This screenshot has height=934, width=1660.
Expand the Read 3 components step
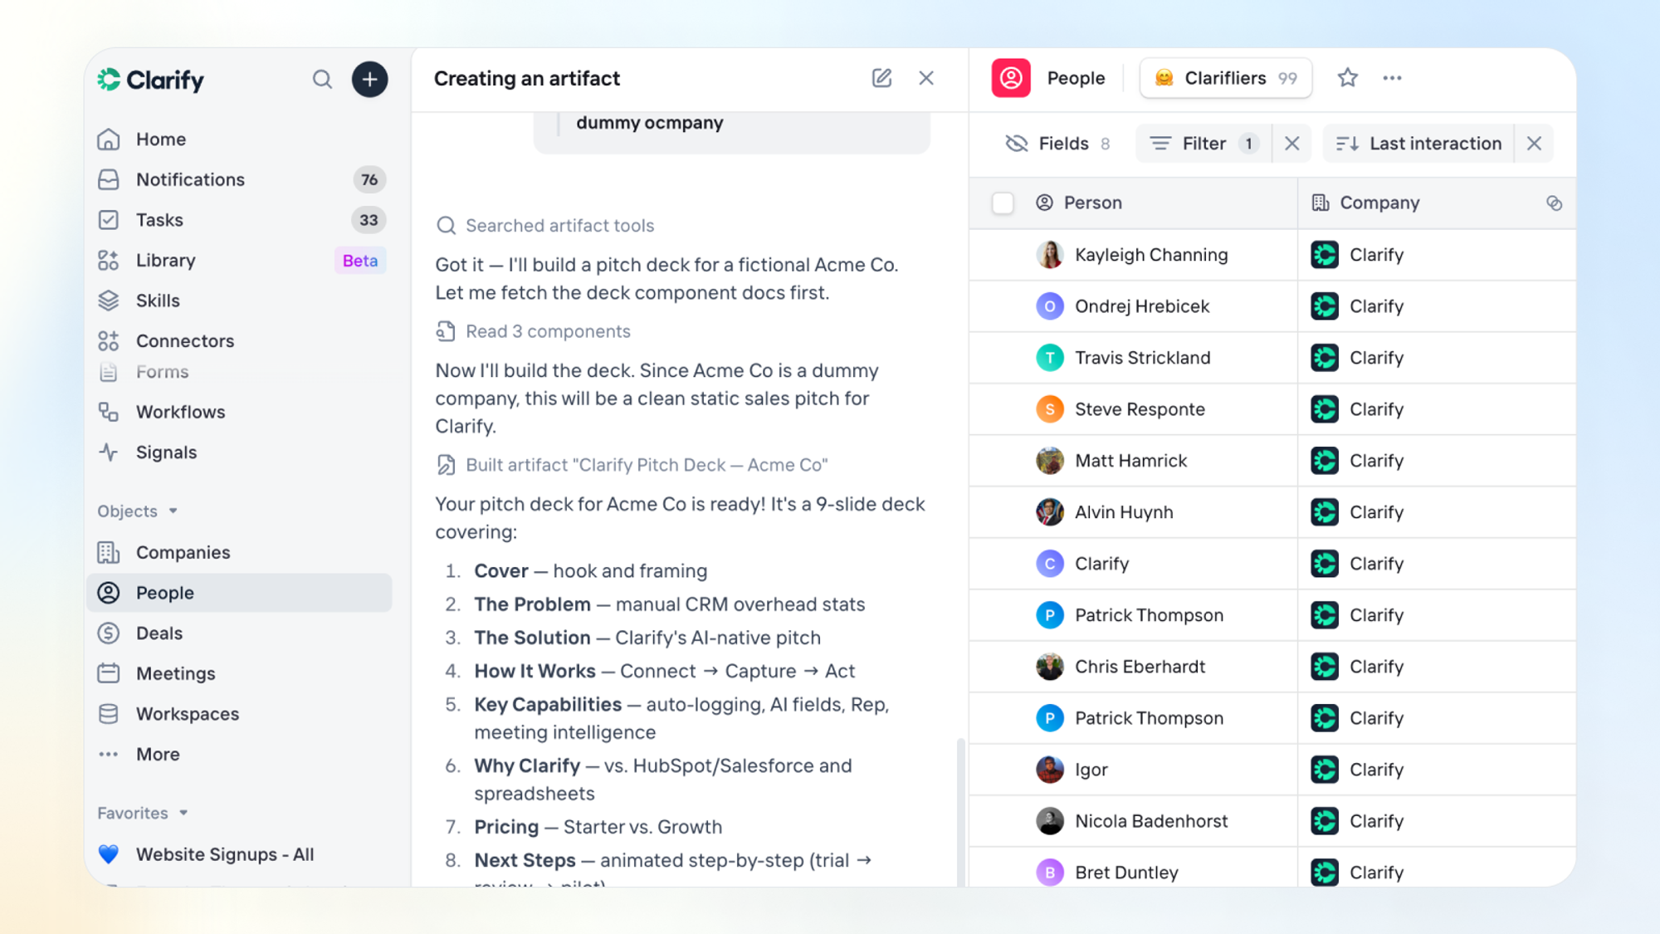pos(534,331)
